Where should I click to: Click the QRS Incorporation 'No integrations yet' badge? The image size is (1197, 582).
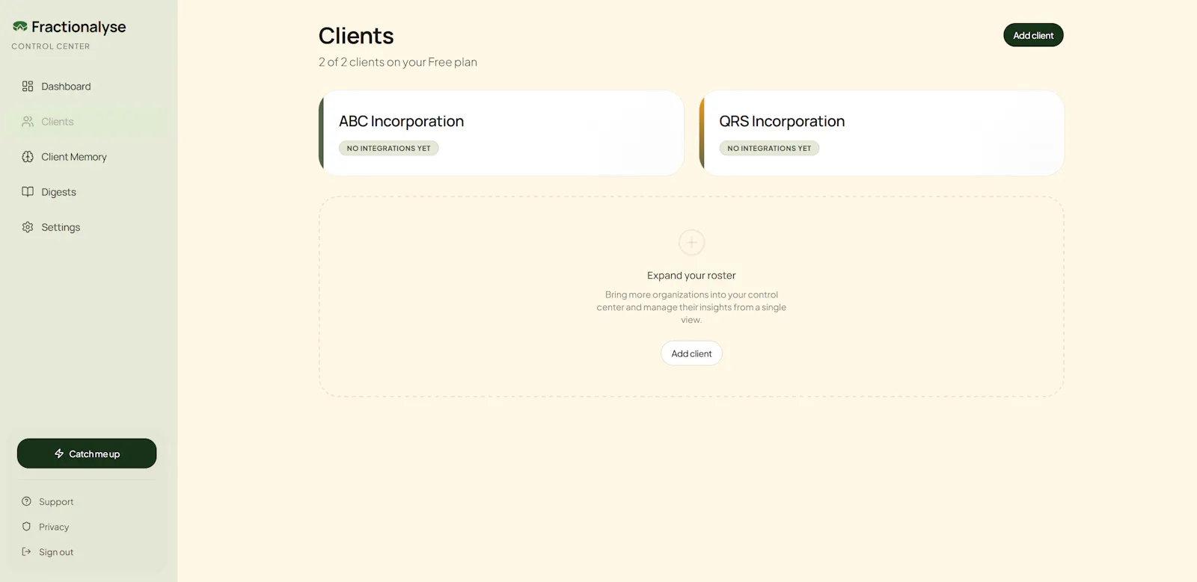(x=769, y=149)
